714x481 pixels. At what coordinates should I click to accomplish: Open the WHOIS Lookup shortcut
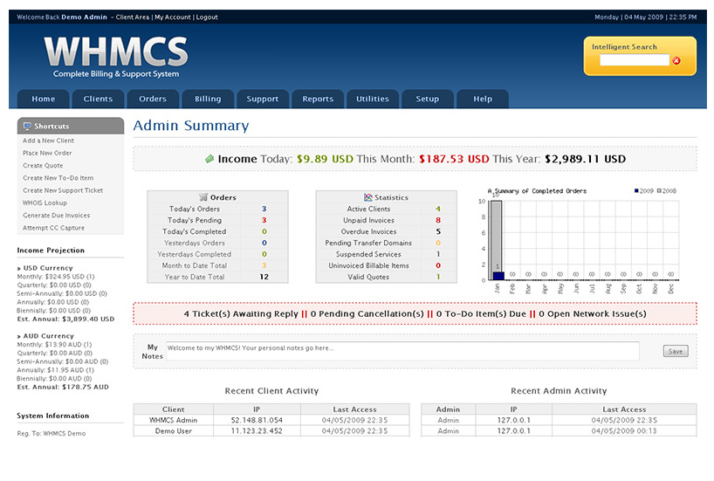click(45, 203)
